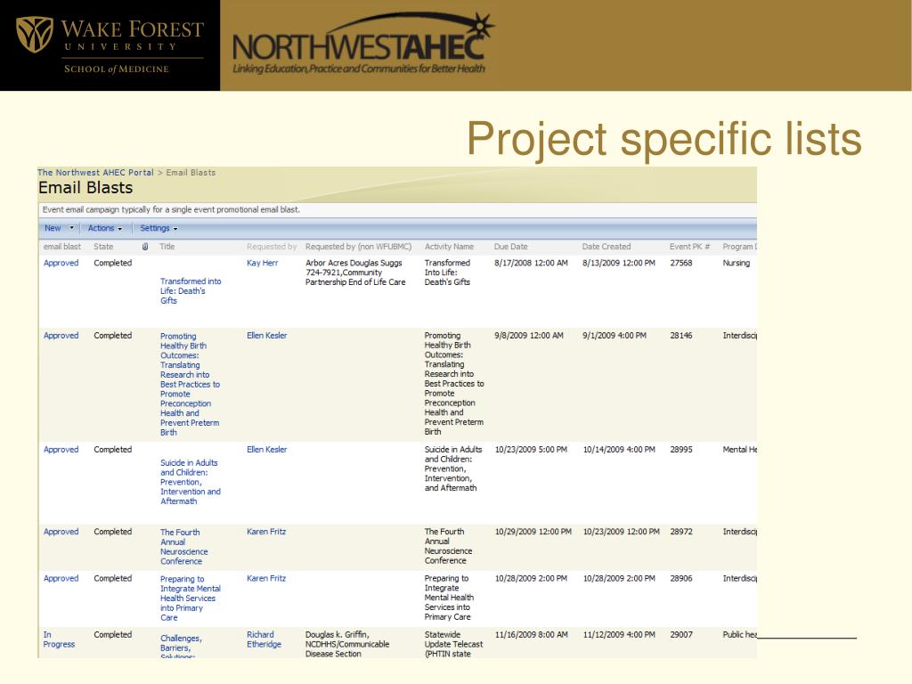
Task: Click Statewide Update Telecast activity name
Action: 453,644
